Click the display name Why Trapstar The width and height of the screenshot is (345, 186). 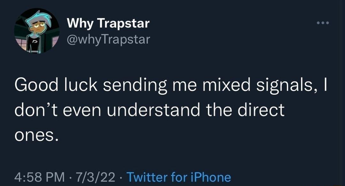coord(107,23)
